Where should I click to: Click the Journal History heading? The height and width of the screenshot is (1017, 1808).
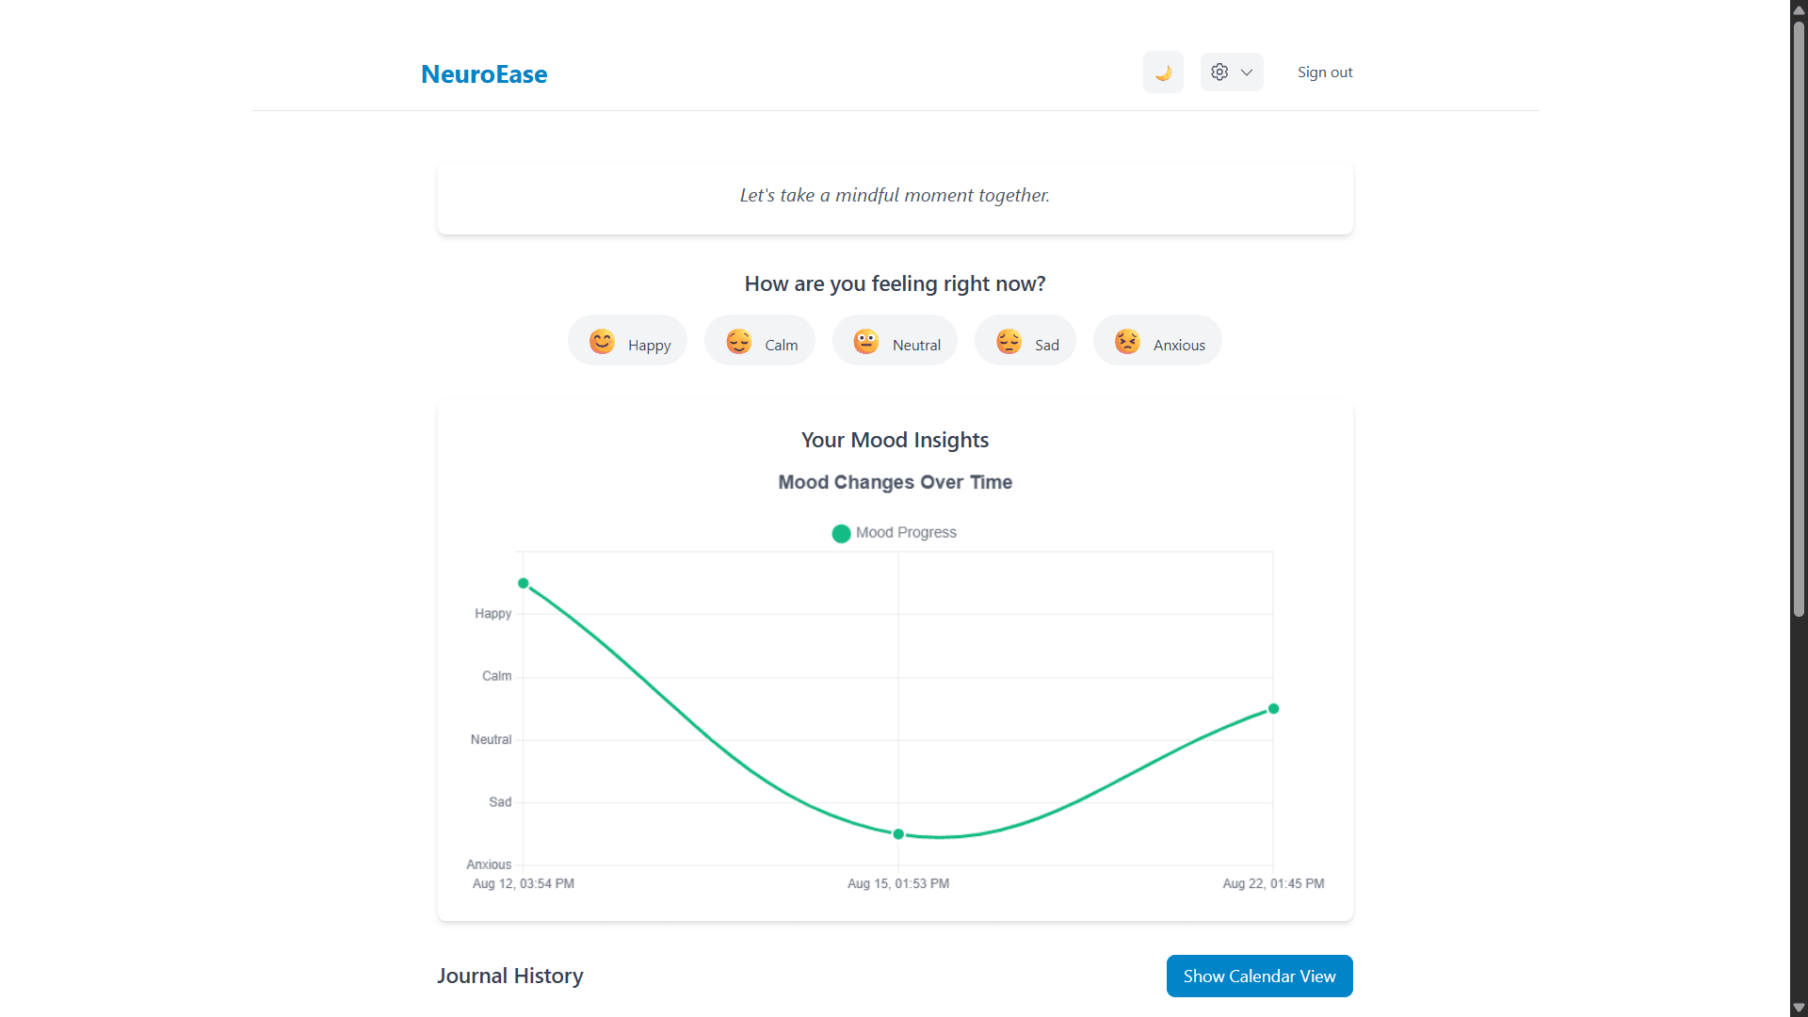click(509, 976)
